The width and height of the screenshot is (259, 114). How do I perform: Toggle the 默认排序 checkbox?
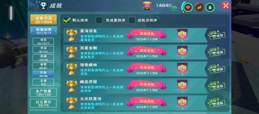click(67, 20)
